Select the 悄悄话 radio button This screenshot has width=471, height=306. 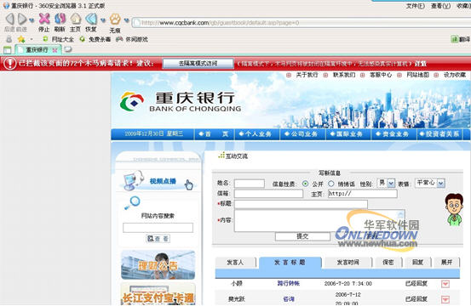tap(331, 184)
